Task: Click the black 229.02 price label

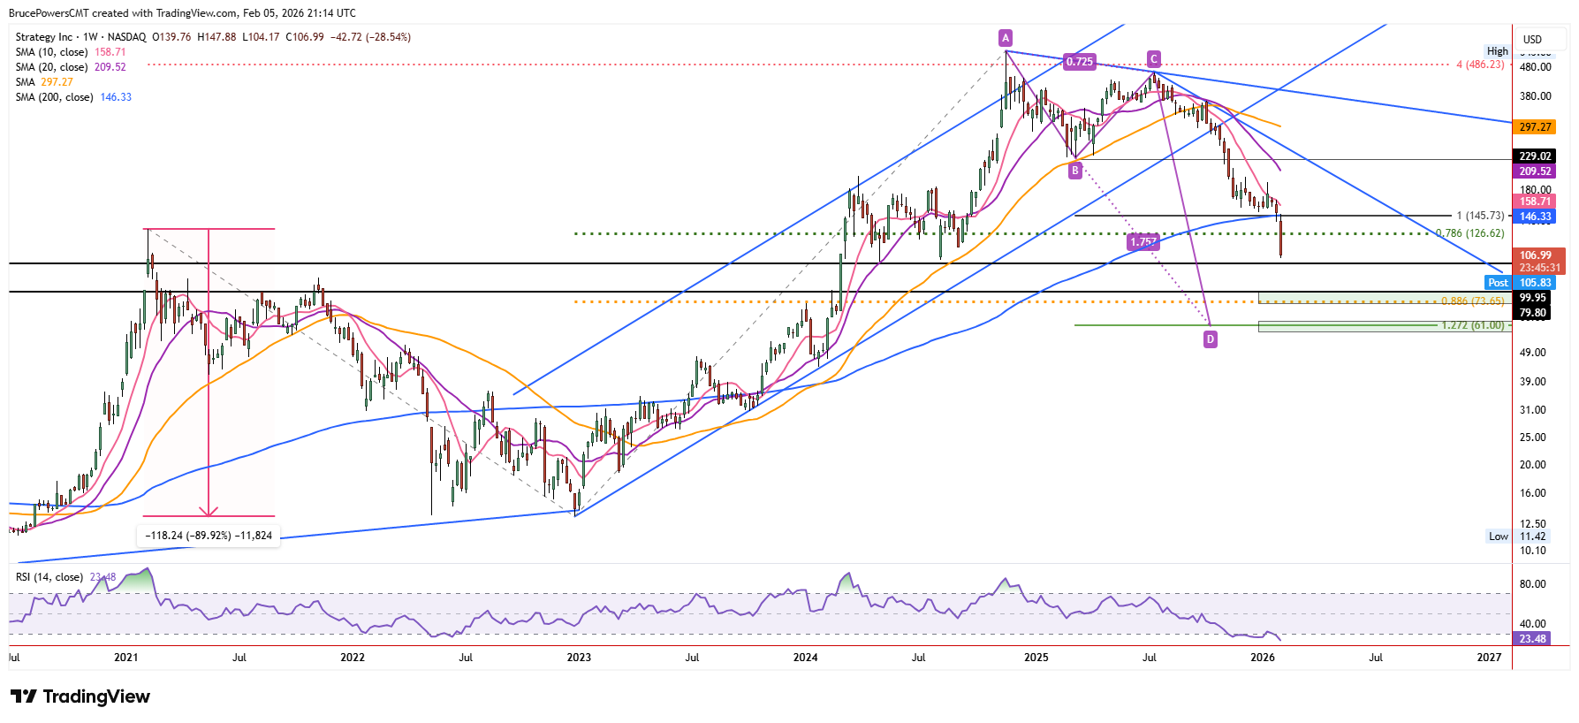Action: [1536, 156]
